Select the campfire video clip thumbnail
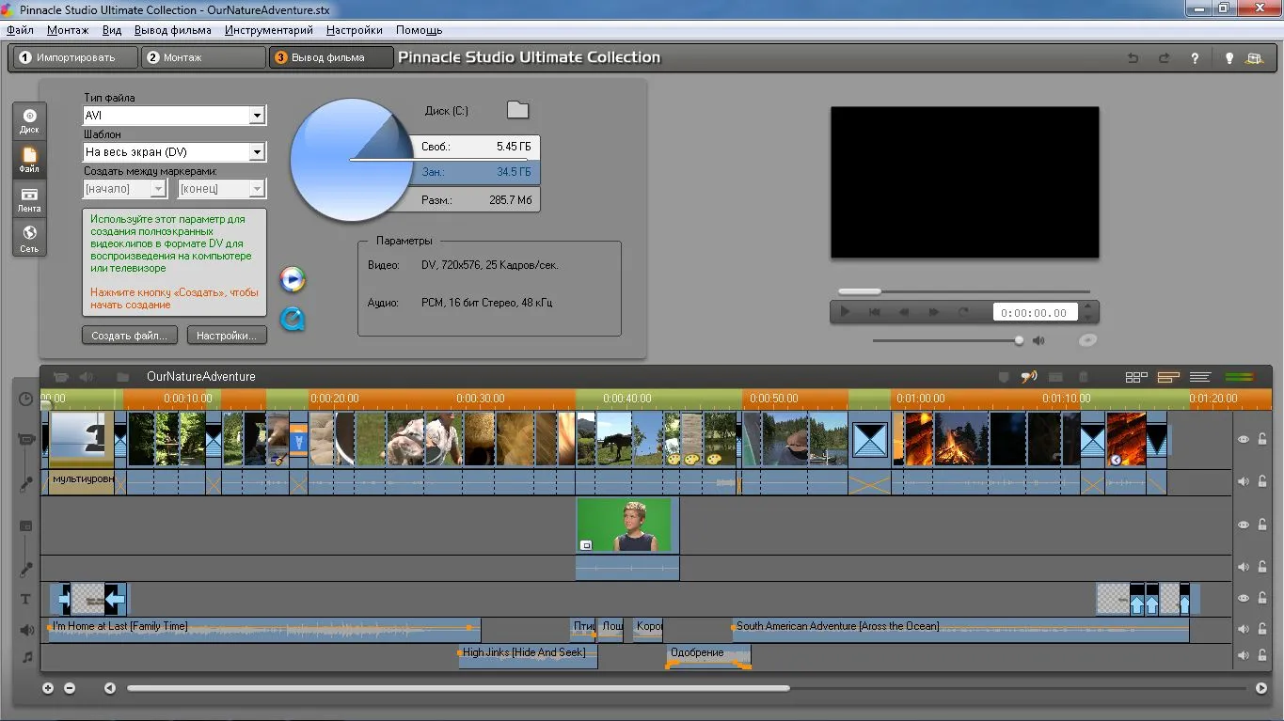Viewport: 1284px width, 721px height. point(961,439)
